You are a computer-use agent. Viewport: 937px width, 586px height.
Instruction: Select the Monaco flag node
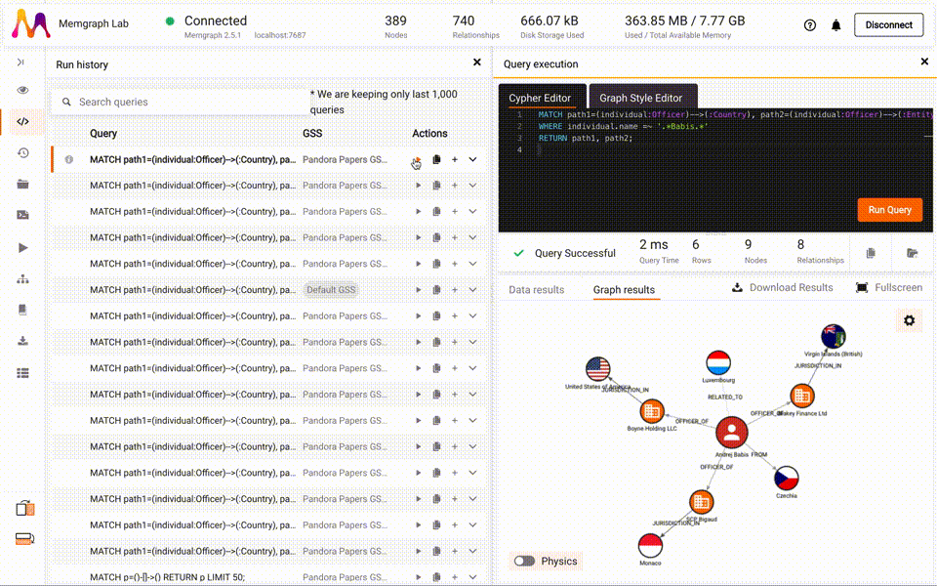(x=650, y=545)
